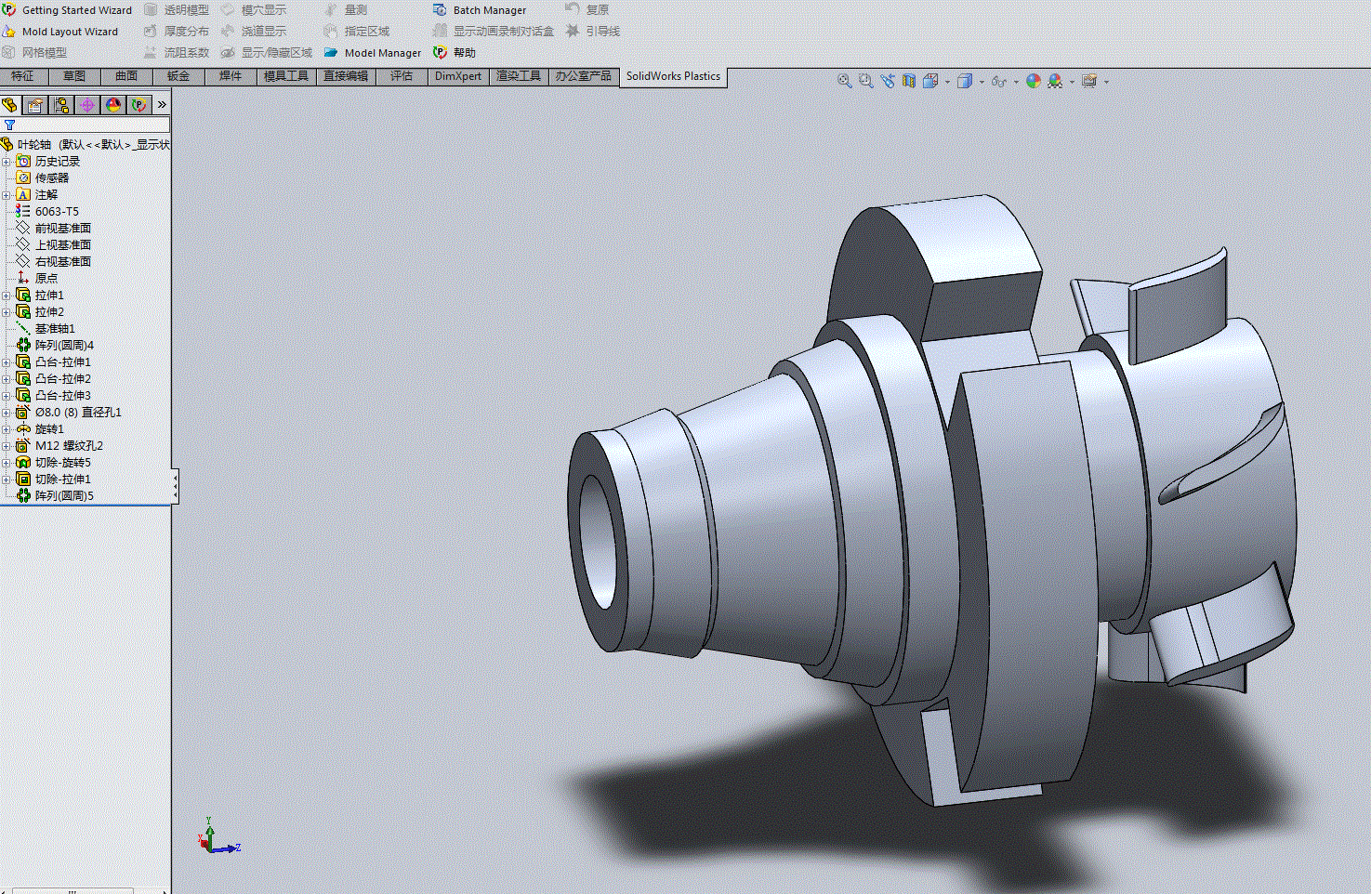Expand the Ø8.0 (8) 直径孔1 node
Viewport: 1371px width, 894px height.
click(x=7, y=412)
